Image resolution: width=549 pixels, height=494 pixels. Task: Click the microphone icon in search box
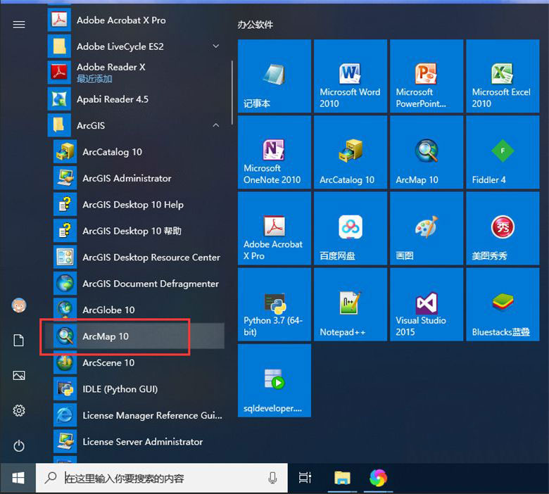[272, 478]
